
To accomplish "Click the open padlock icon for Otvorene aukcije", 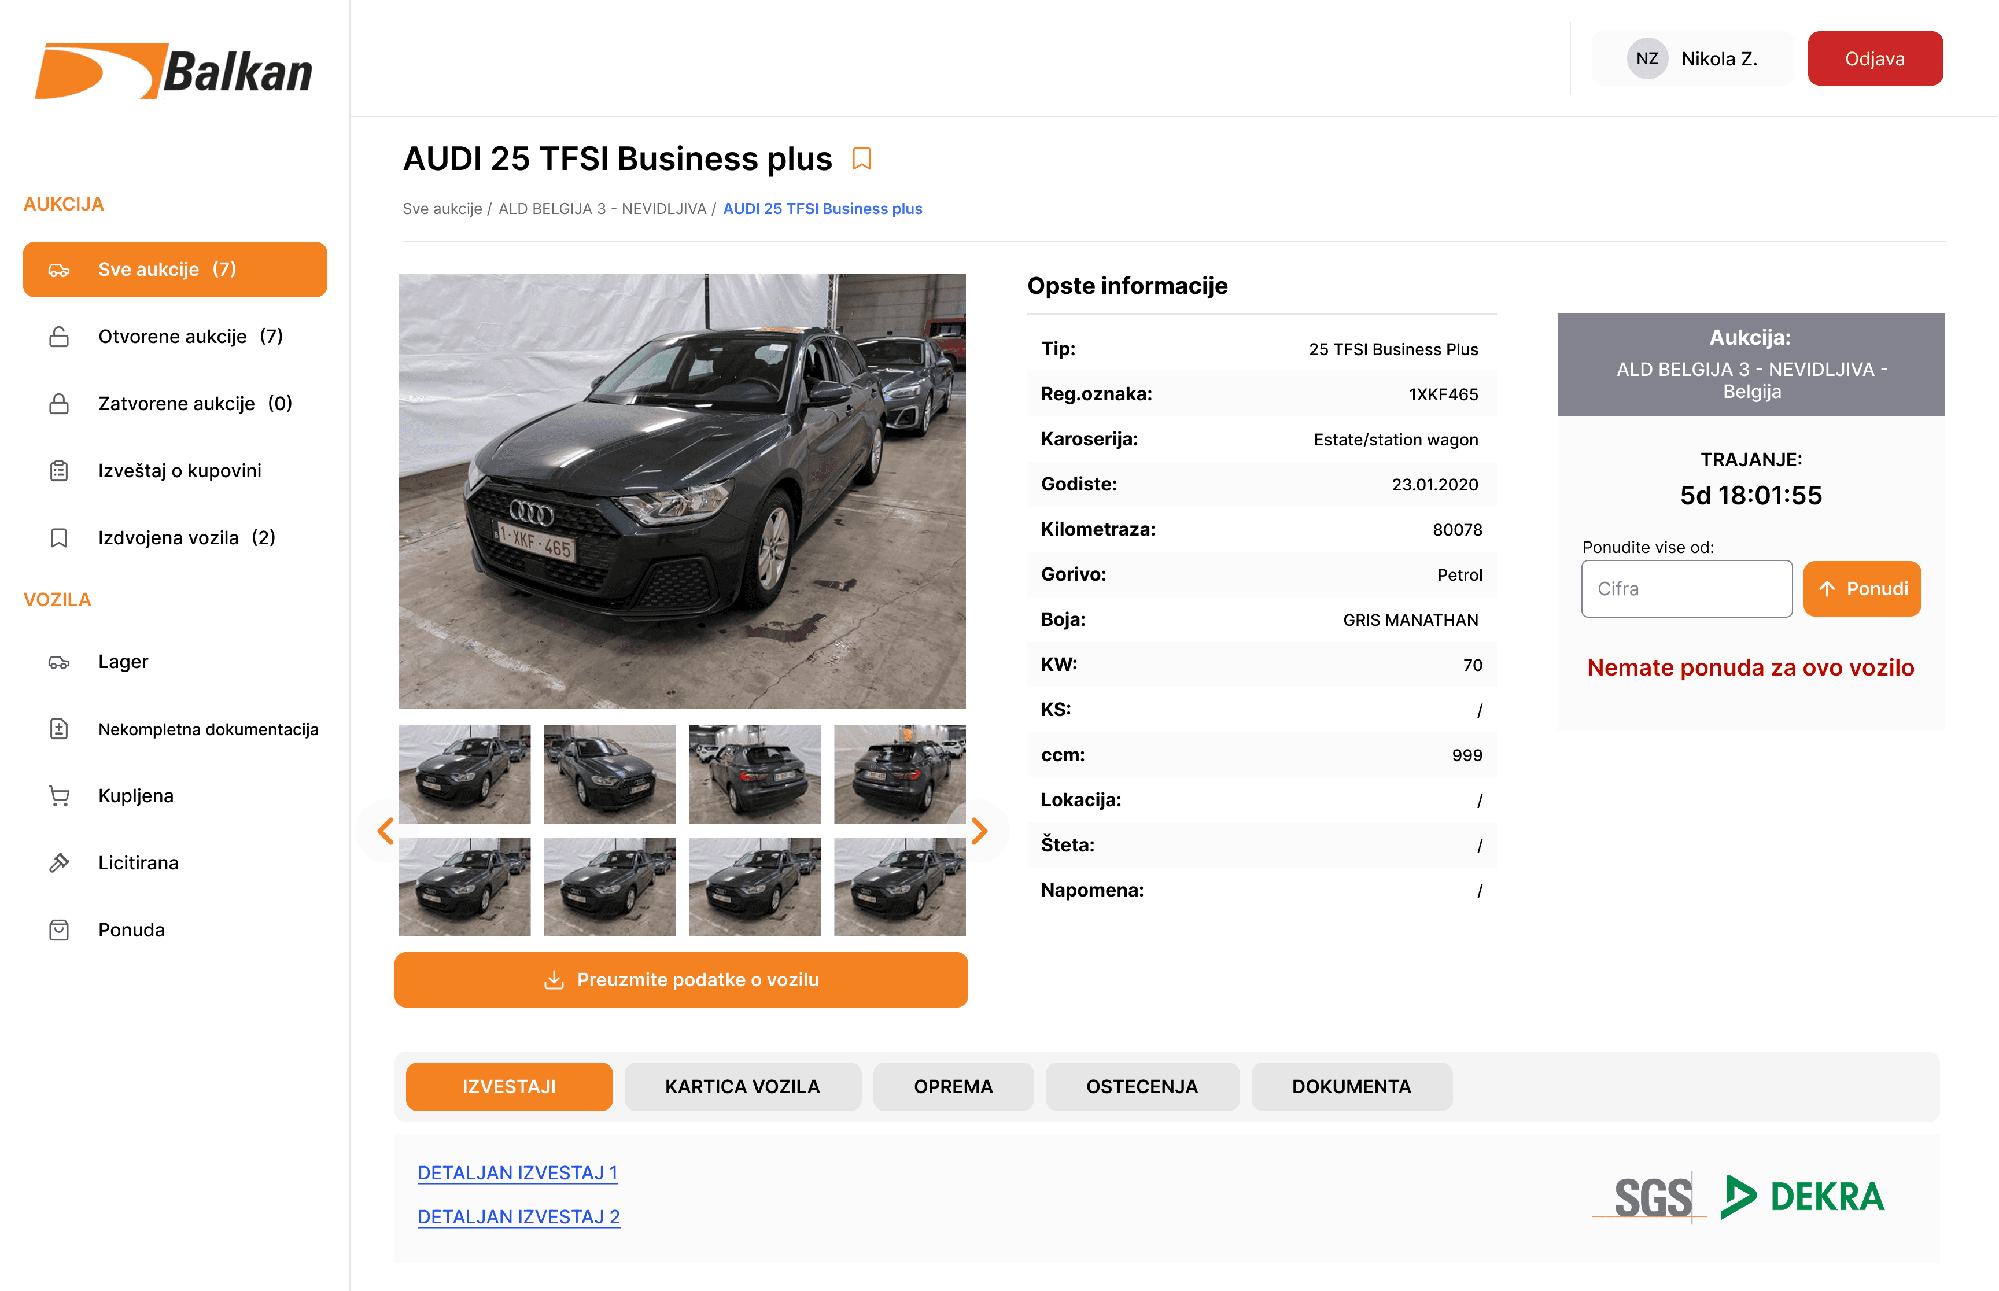I will coord(58,337).
